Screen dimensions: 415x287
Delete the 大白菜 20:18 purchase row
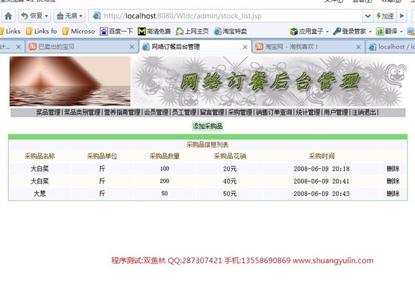[393, 169]
